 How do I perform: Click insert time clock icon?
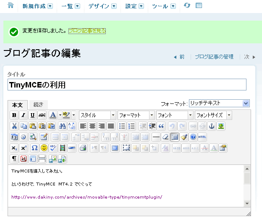click(x=24, y=137)
